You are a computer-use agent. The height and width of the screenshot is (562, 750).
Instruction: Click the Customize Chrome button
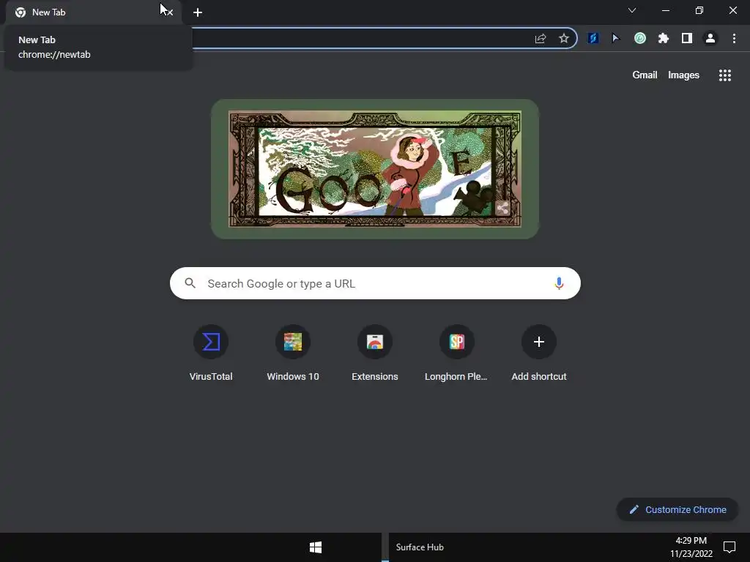pyautogui.click(x=677, y=509)
